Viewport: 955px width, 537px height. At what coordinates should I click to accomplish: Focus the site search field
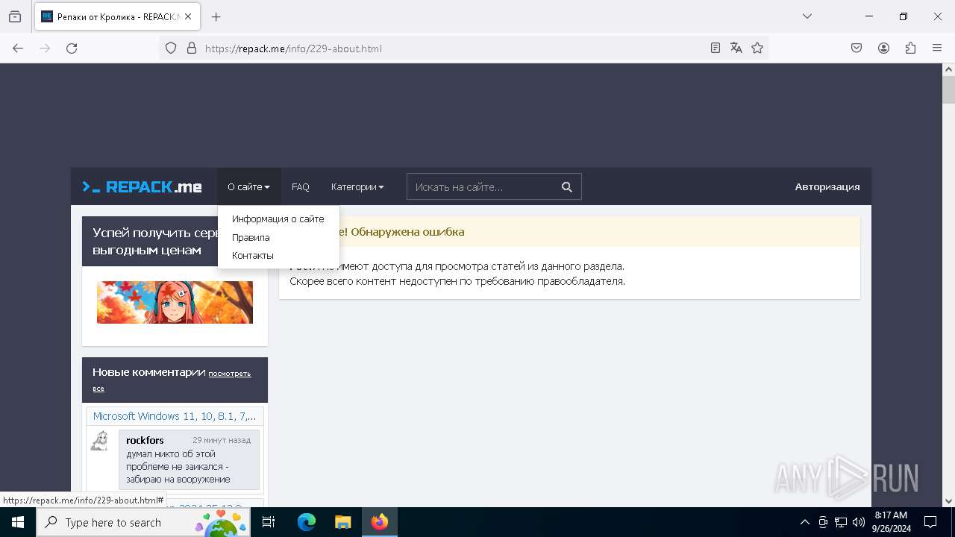[x=480, y=186]
